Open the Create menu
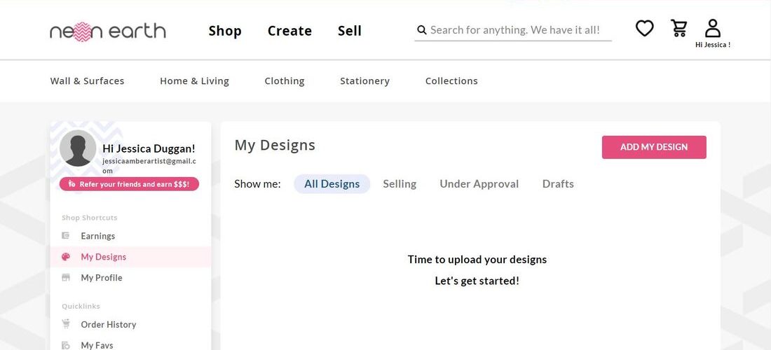The width and height of the screenshot is (771, 350). pyautogui.click(x=289, y=30)
